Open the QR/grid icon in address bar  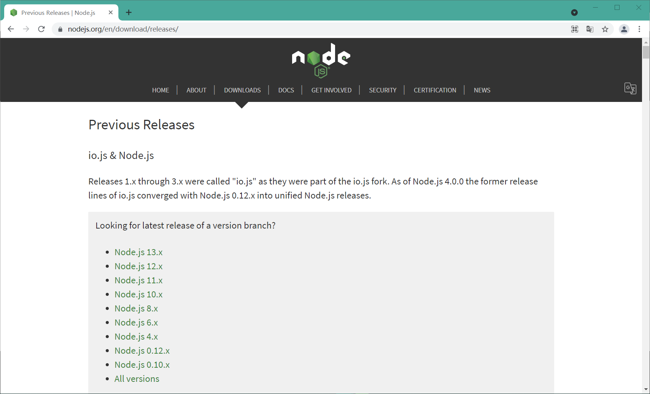(x=575, y=29)
